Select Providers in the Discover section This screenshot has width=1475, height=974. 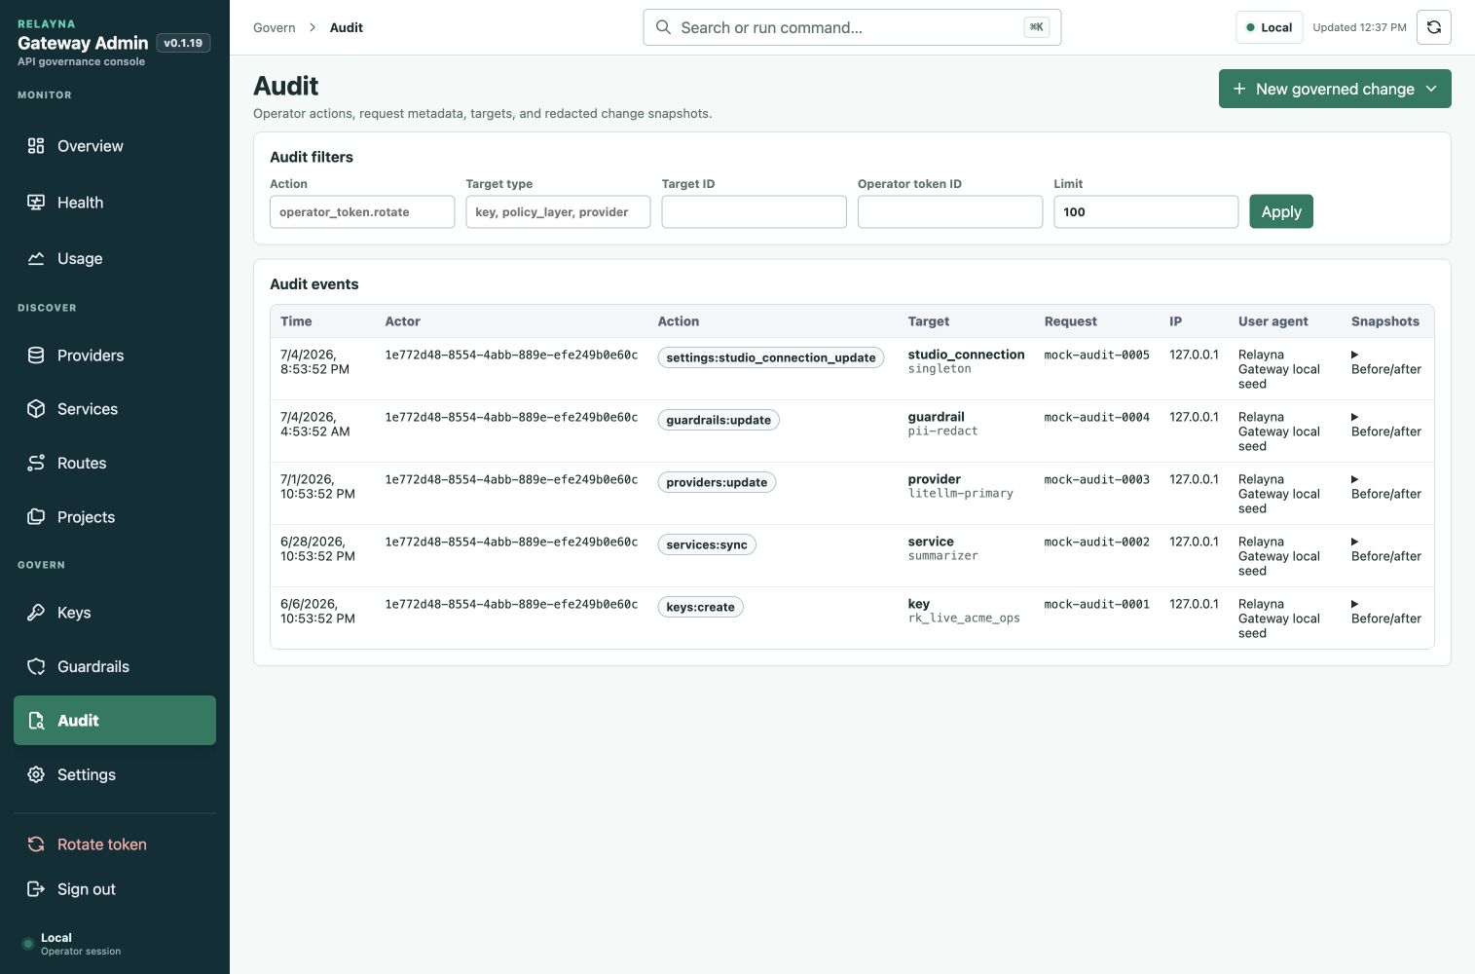(x=115, y=356)
